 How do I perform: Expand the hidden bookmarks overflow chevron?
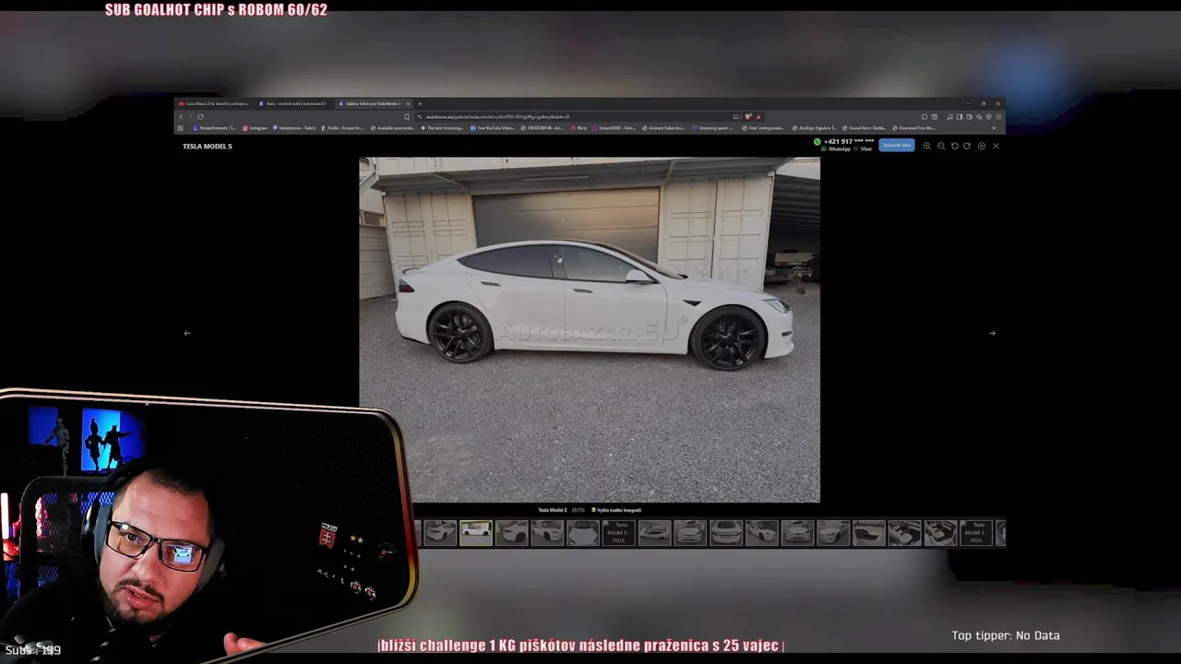pyautogui.click(x=994, y=128)
